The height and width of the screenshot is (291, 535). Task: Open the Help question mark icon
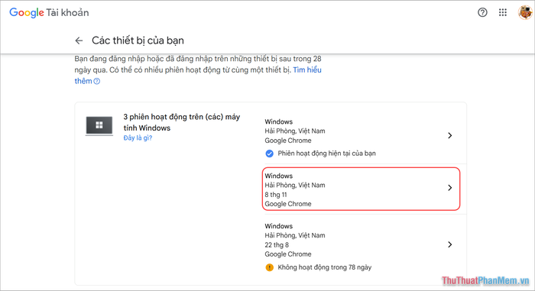pos(482,13)
